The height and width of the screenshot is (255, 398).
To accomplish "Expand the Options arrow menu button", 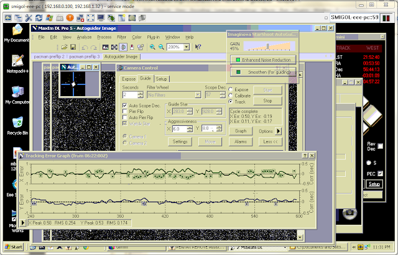I will (x=279, y=131).
